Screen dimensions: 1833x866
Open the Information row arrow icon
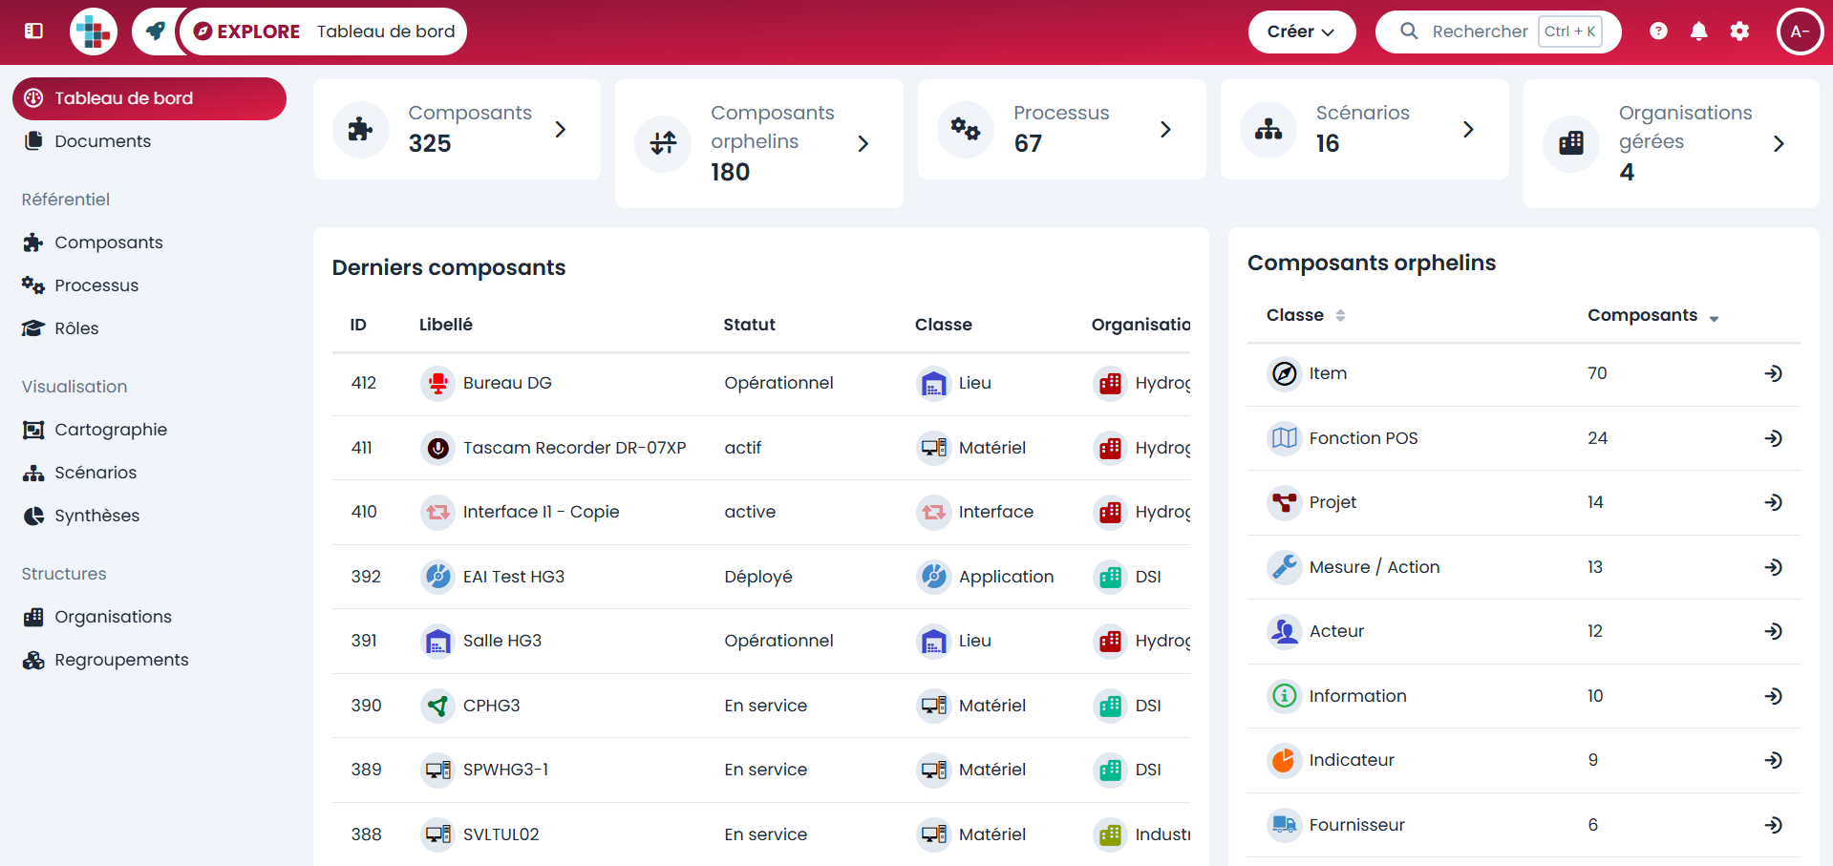(x=1774, y=696)
